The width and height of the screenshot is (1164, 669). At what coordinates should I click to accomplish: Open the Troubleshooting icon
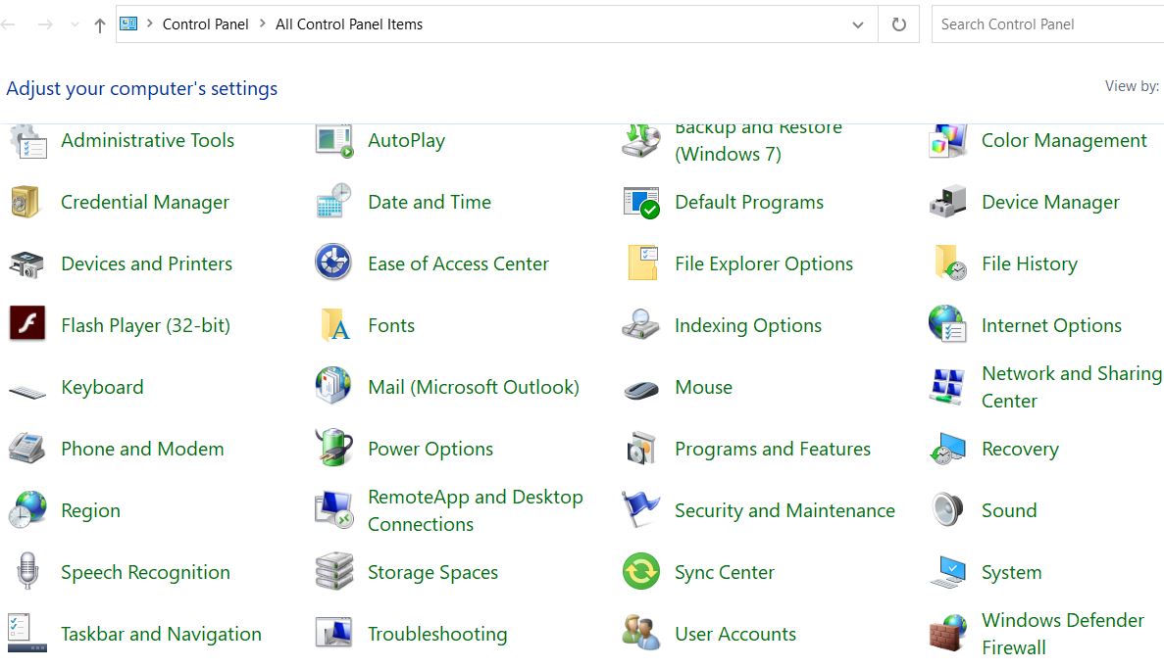tap(334, 633)
